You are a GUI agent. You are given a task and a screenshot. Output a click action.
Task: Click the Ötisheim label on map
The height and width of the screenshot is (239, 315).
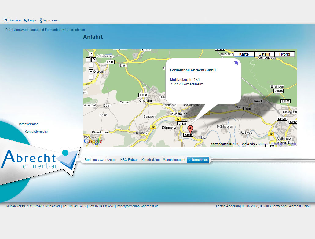point(145,100)
